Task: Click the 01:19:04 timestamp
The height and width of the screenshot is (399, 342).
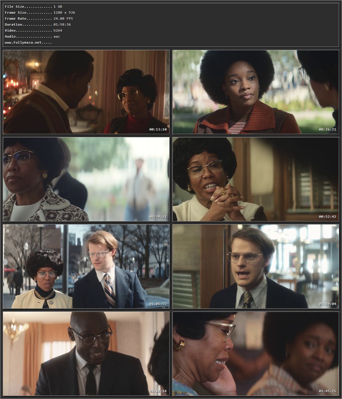Action: (x=327, y=304)
